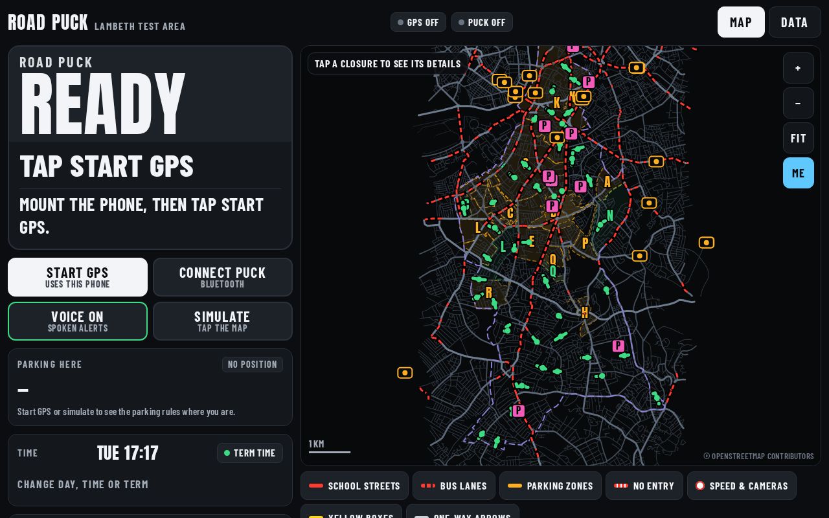Select the orange zone E label

pos(532,242)
